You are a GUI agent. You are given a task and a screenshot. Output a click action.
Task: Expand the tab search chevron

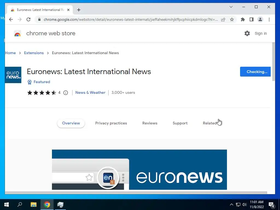(231, 7)
